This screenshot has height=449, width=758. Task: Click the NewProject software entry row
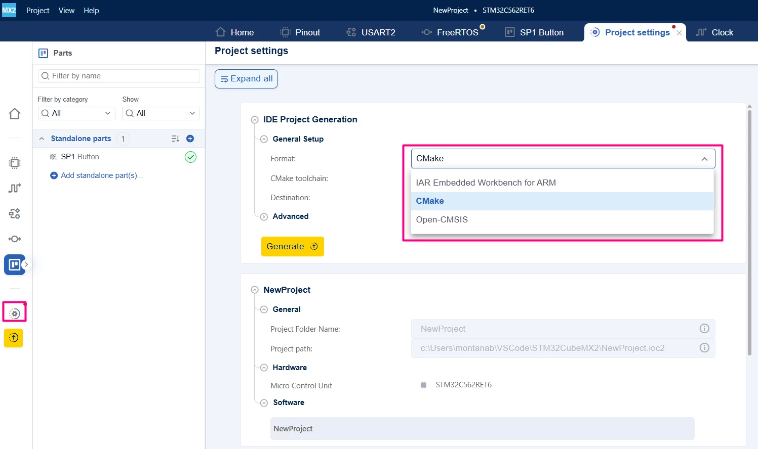(482, 429)
